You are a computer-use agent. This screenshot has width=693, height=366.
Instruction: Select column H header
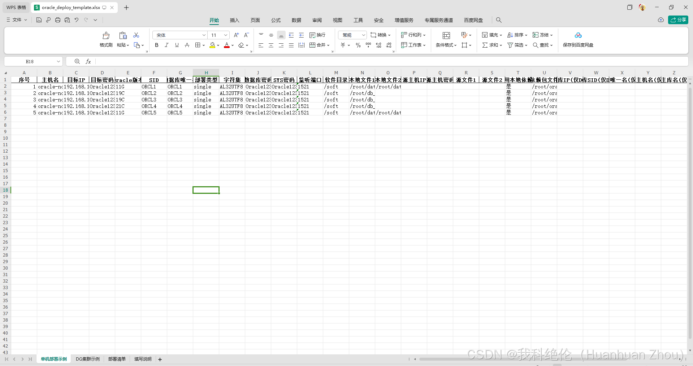[x=206, y=73]
